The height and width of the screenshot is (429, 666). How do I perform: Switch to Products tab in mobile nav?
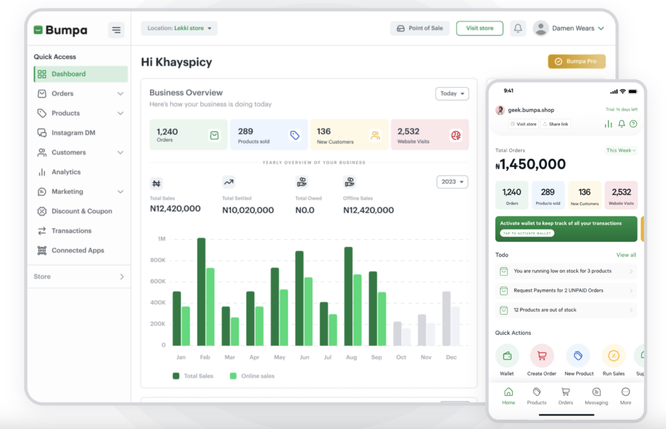point(537,396)
